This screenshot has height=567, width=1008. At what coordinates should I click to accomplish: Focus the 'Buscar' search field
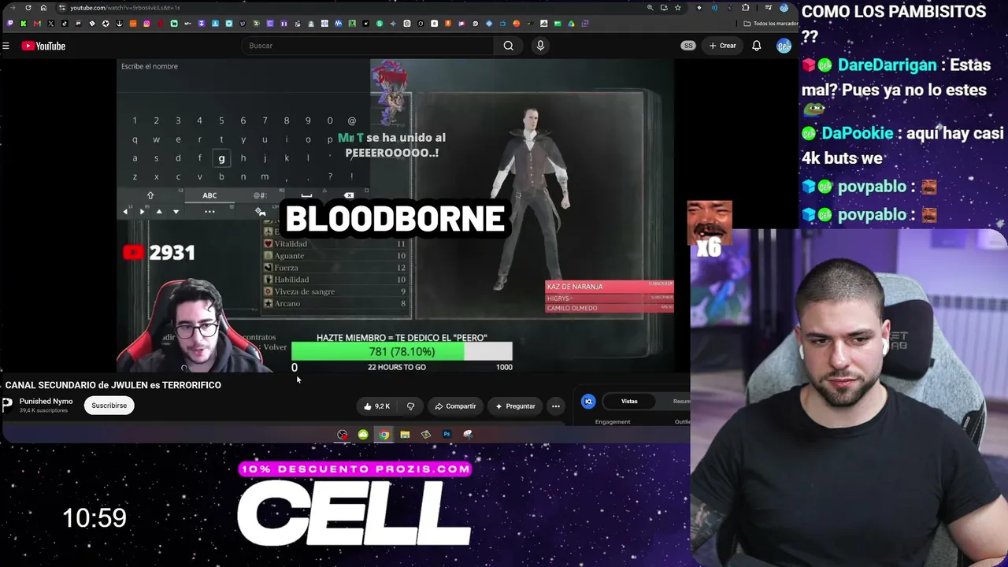[x=369, y=46]
